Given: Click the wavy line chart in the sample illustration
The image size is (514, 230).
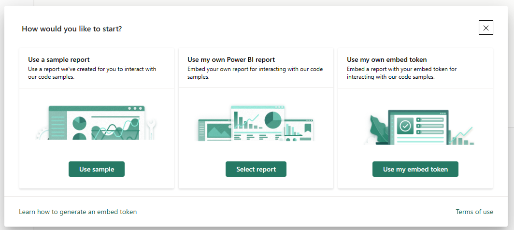Looking at the screenshot, I should [x=115, y=129].
